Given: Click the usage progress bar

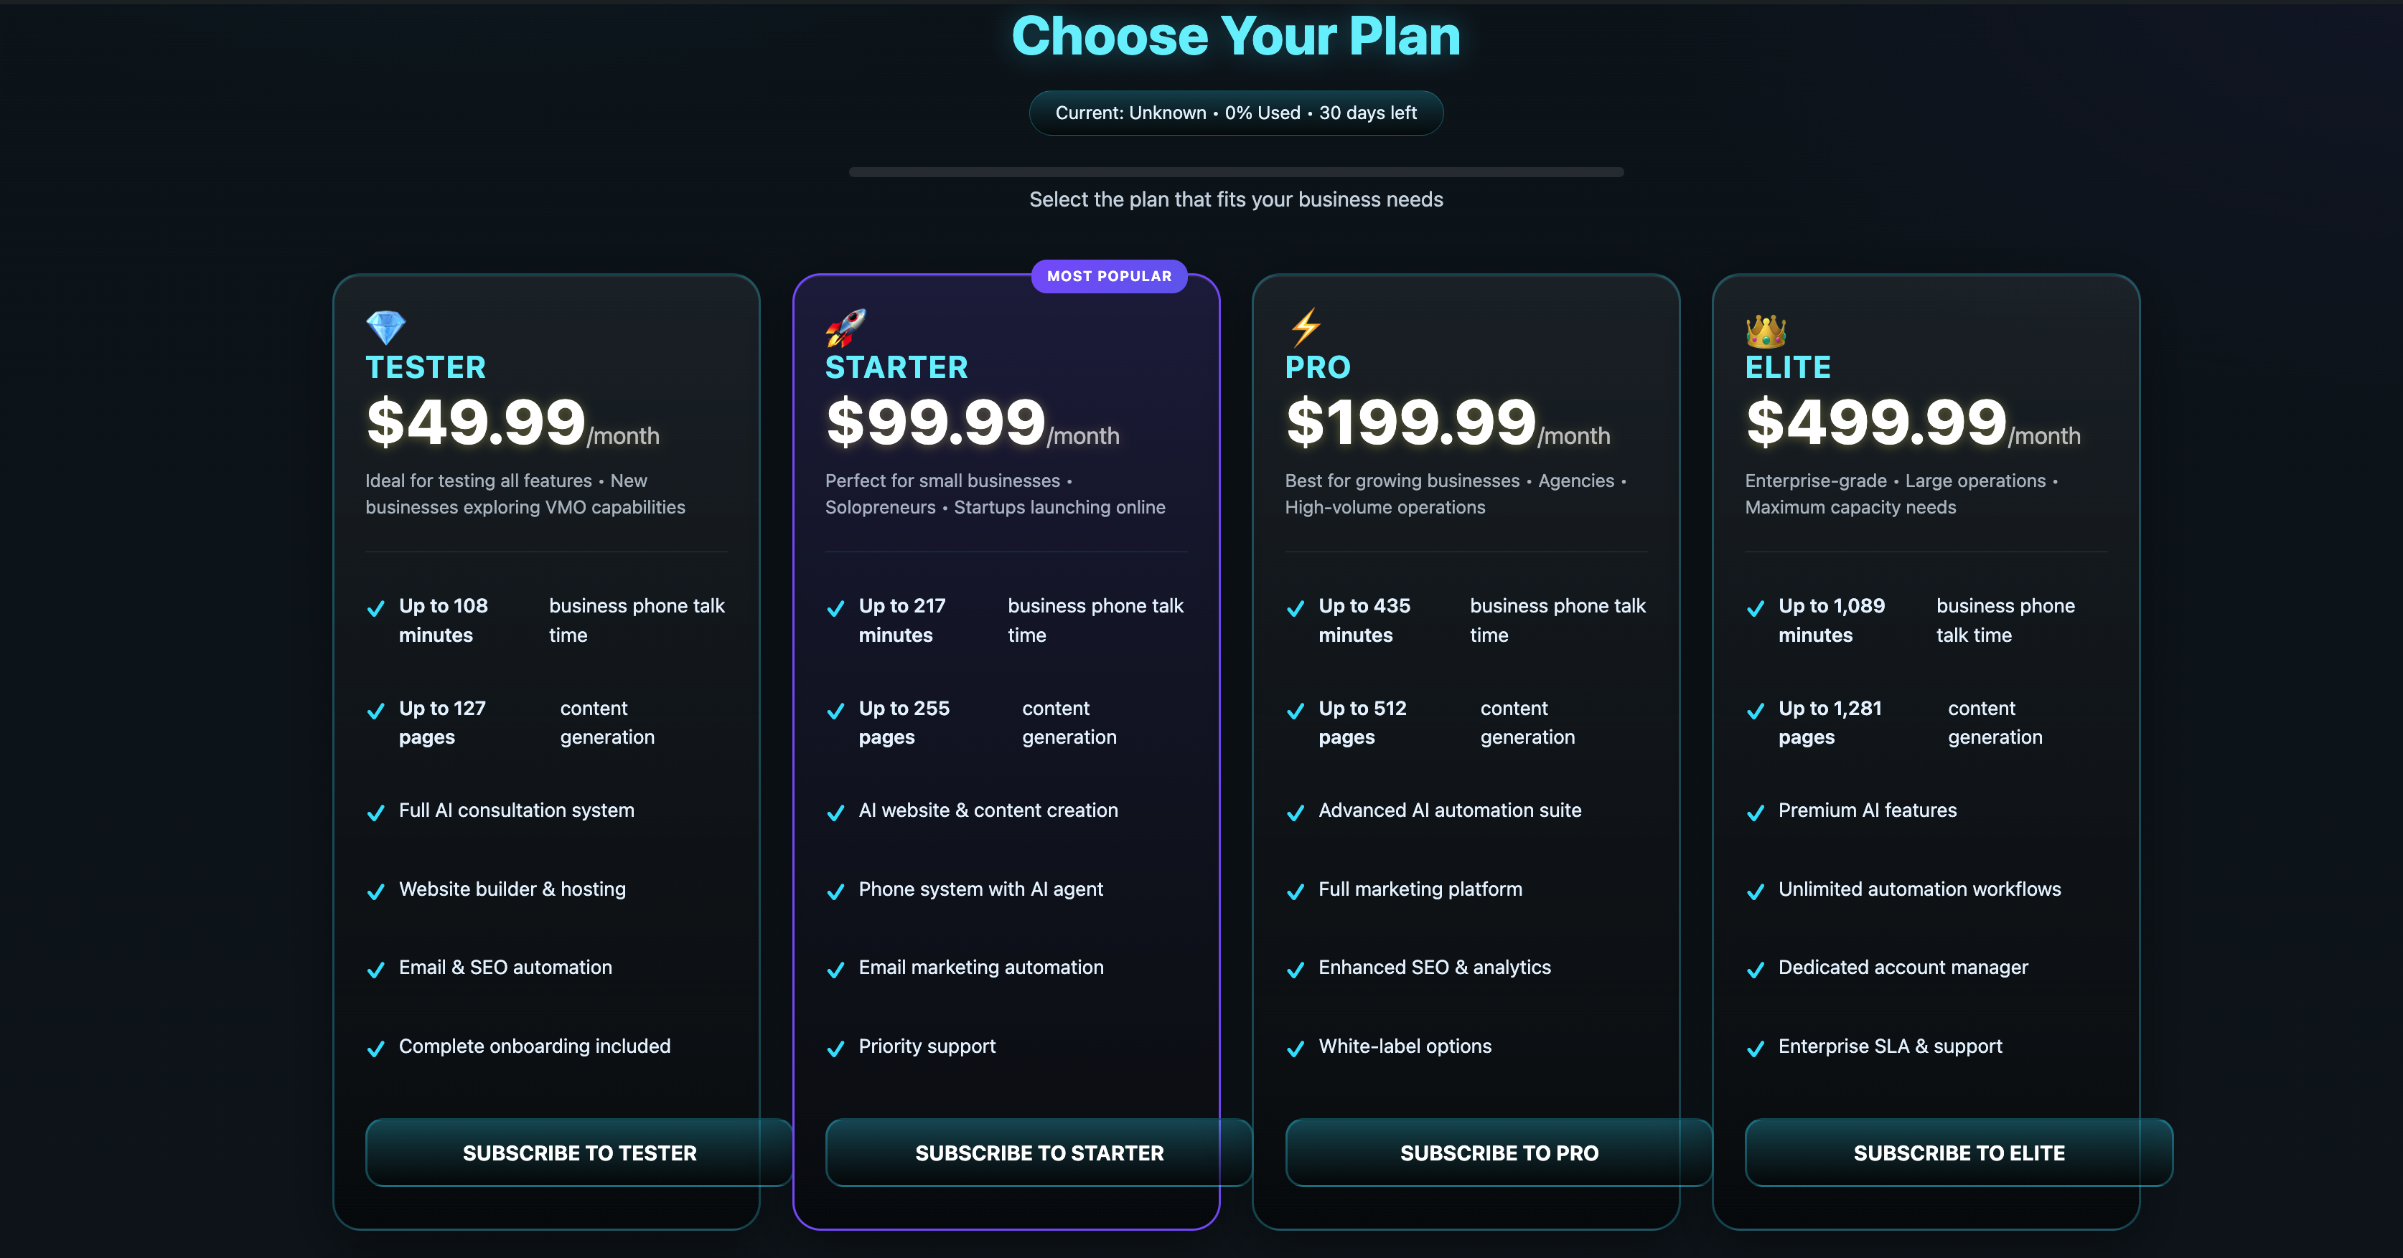Looking at the screenshot, I should pyautogui.click(x=1236, y=172).
